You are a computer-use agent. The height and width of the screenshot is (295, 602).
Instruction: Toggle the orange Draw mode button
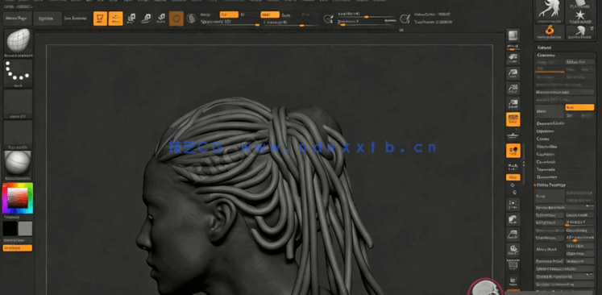[115, 18]
